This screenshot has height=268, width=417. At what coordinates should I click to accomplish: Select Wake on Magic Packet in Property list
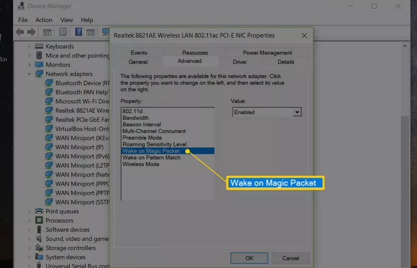click(168, 151)
